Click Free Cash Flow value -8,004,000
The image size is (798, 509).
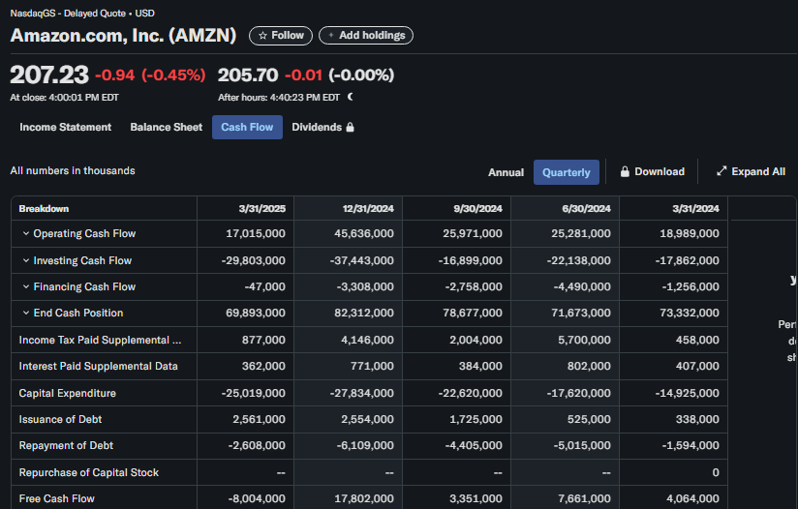[257, 498]
